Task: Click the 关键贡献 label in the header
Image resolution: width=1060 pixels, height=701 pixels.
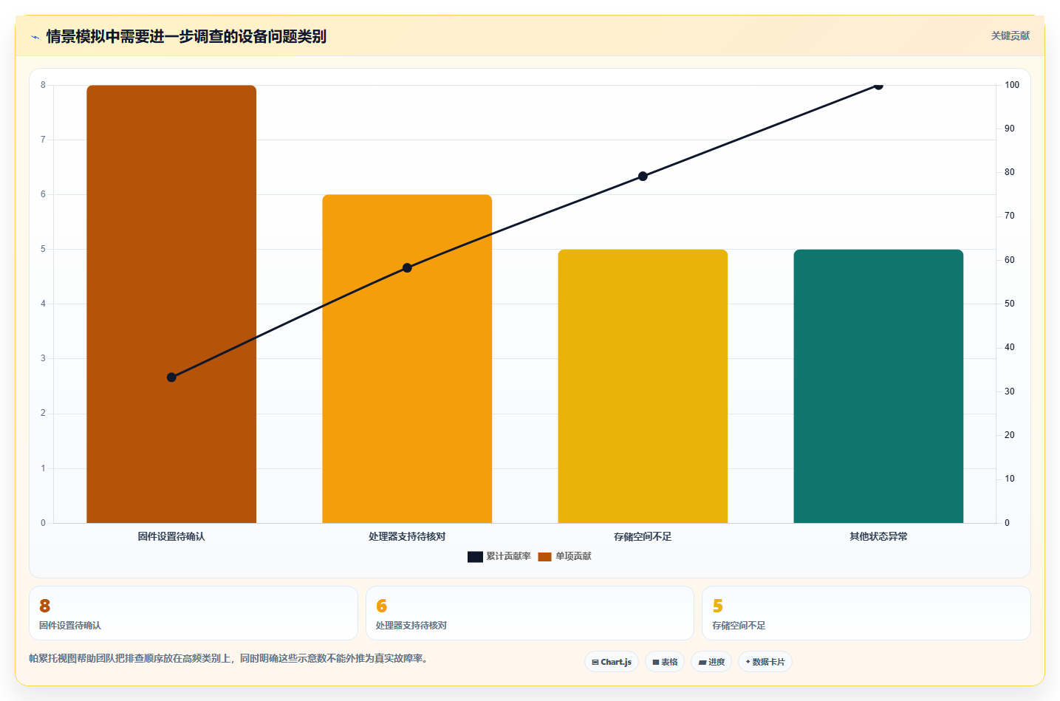Action: click(x=1010, y=35)
